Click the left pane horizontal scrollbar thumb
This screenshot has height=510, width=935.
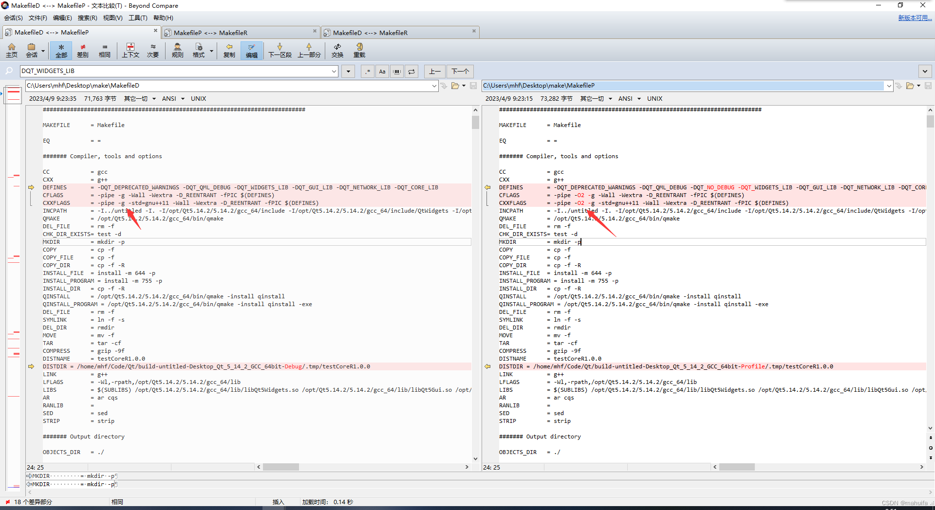tap(281, 467)
